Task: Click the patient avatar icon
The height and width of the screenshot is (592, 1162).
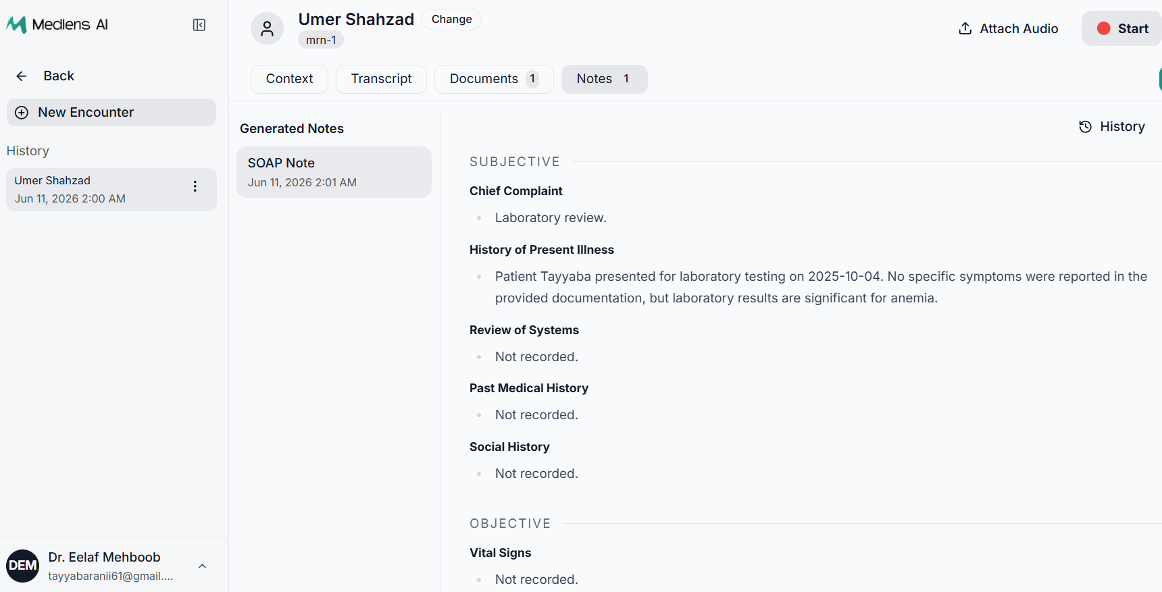Action: (268, 28)
